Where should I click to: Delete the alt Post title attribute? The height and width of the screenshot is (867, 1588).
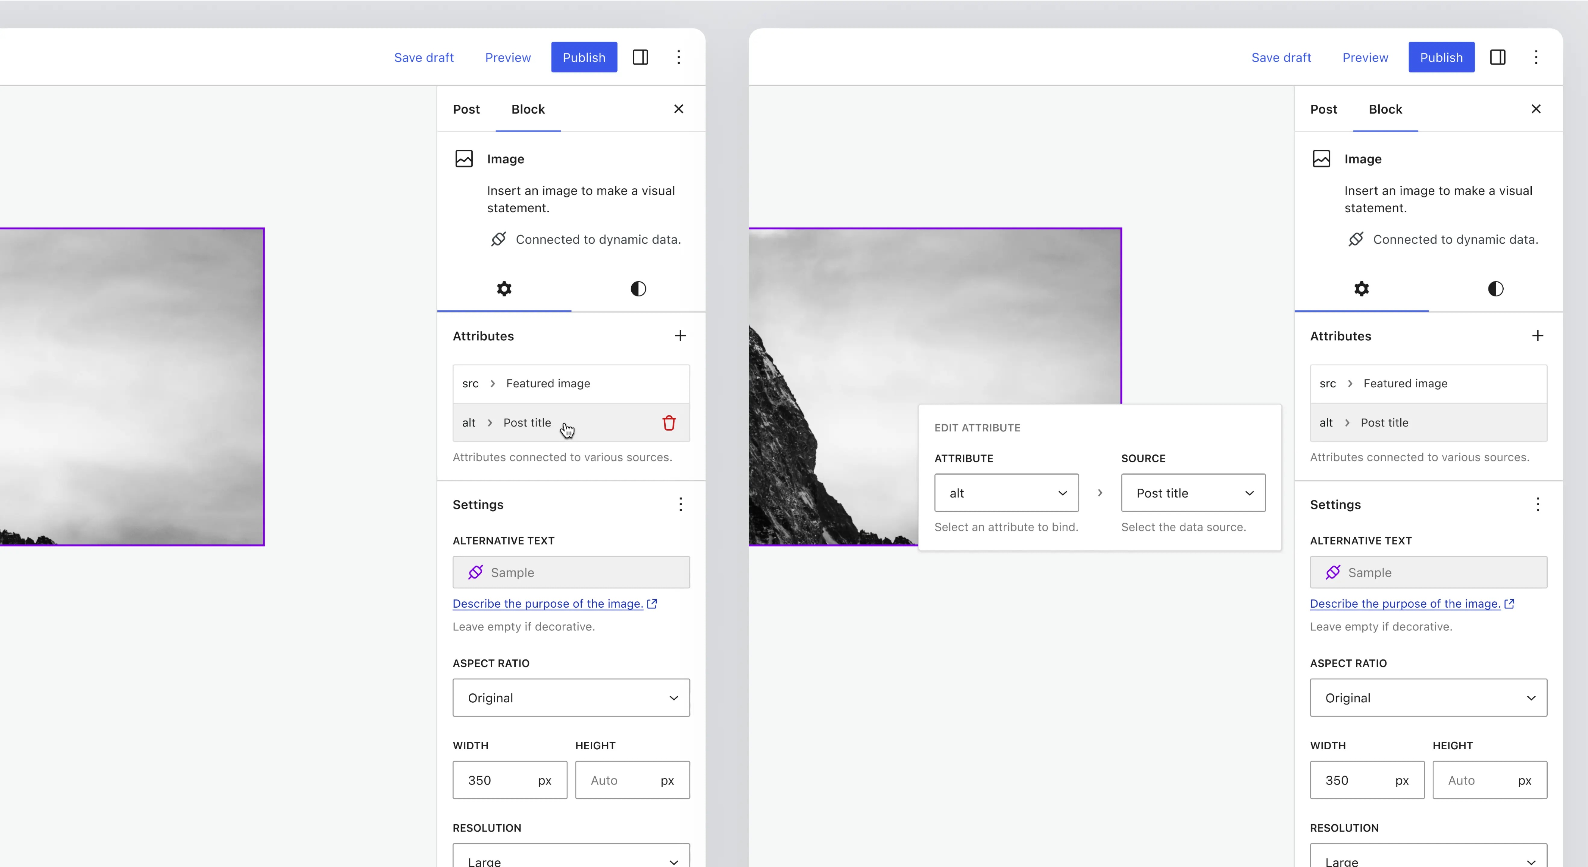click(669, 423)
